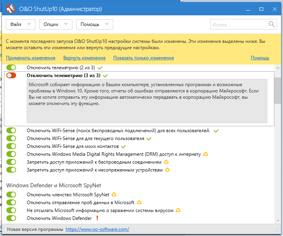
Task: Click Новая версия программы status text
Action: (x=35, y=229)
